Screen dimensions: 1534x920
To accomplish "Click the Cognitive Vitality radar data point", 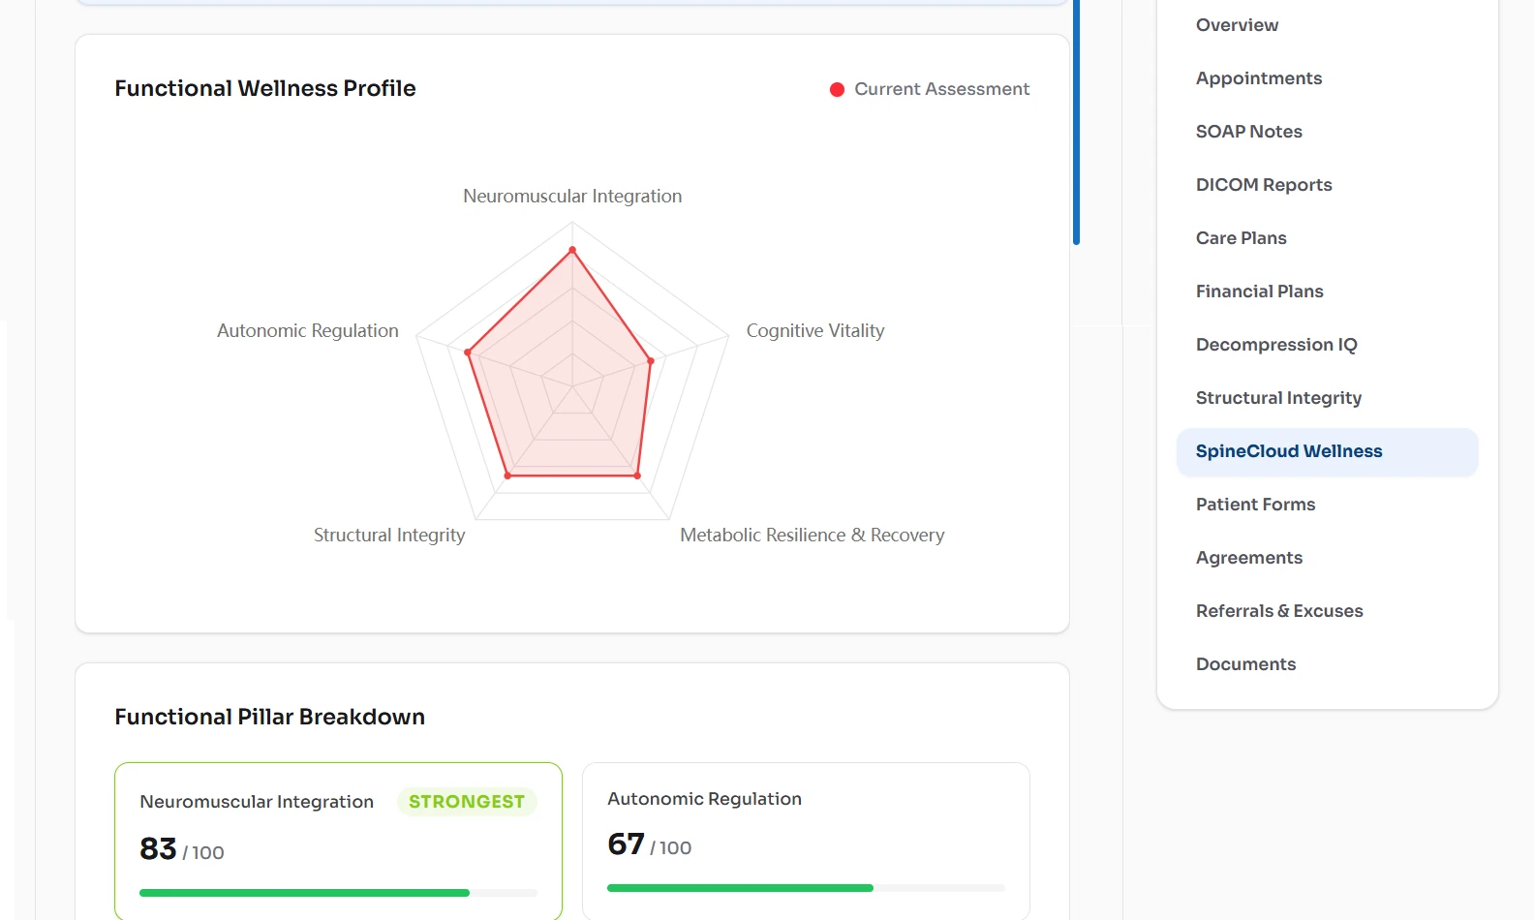I will tap(650, 361).
